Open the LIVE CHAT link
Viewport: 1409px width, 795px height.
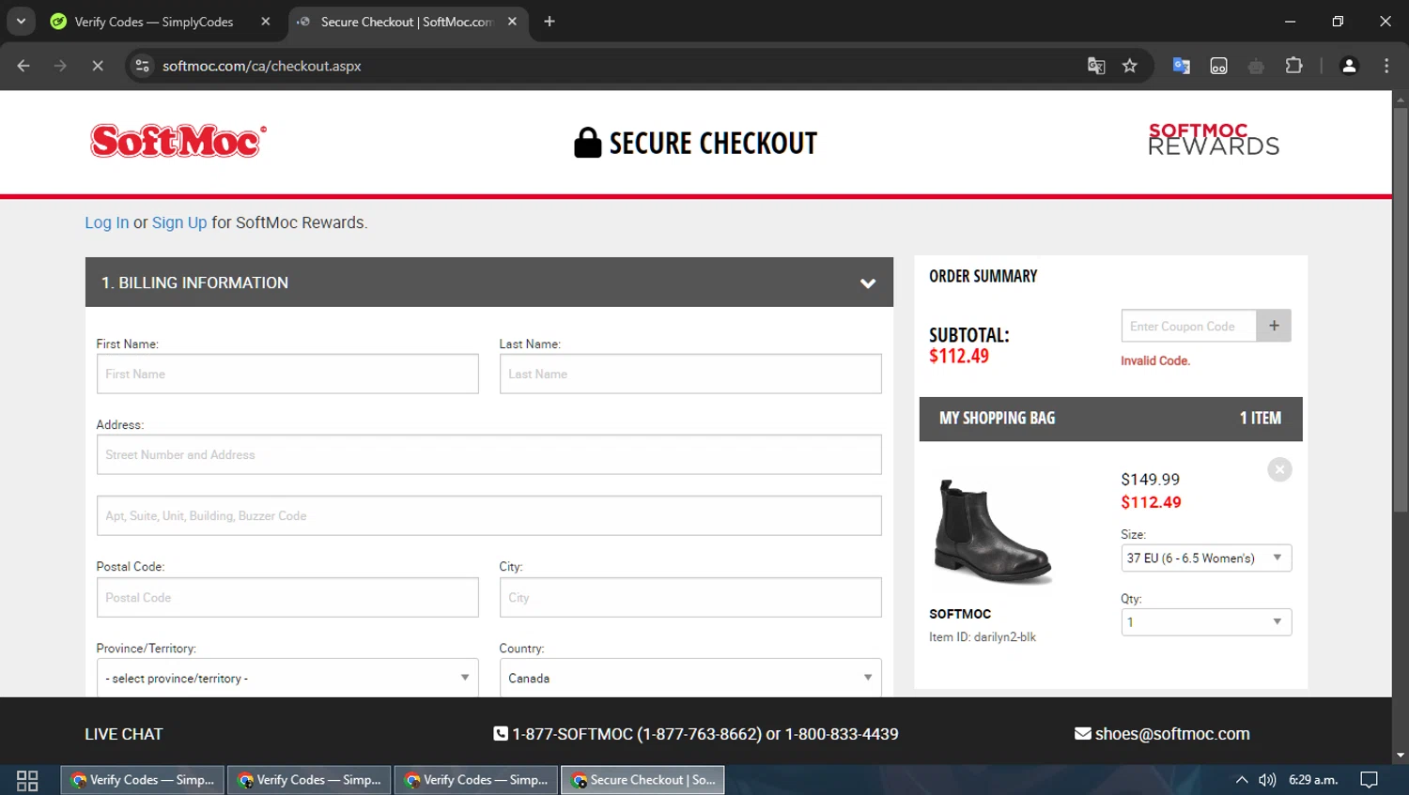tap(124, 734)
